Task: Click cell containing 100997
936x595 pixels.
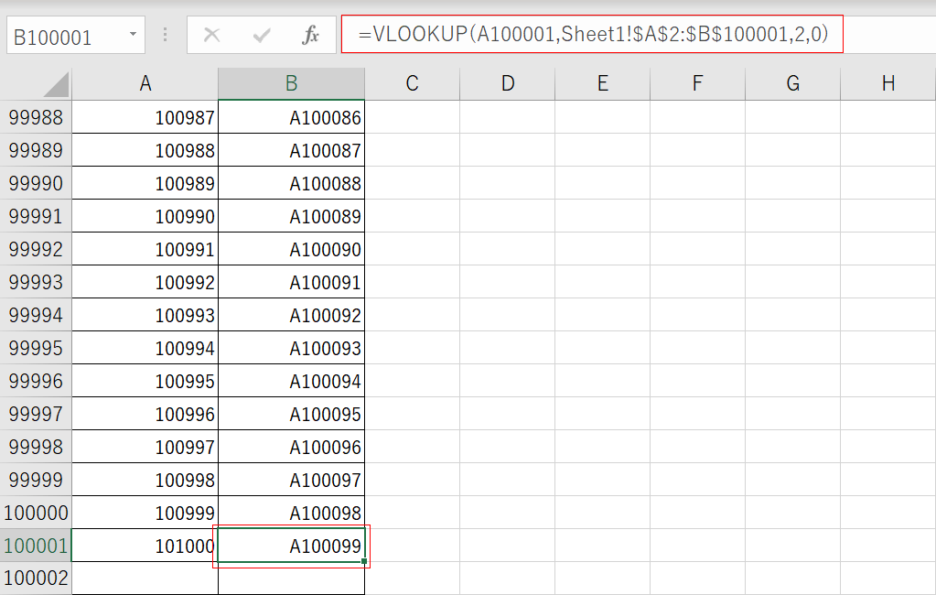Action: coord(145,447)
